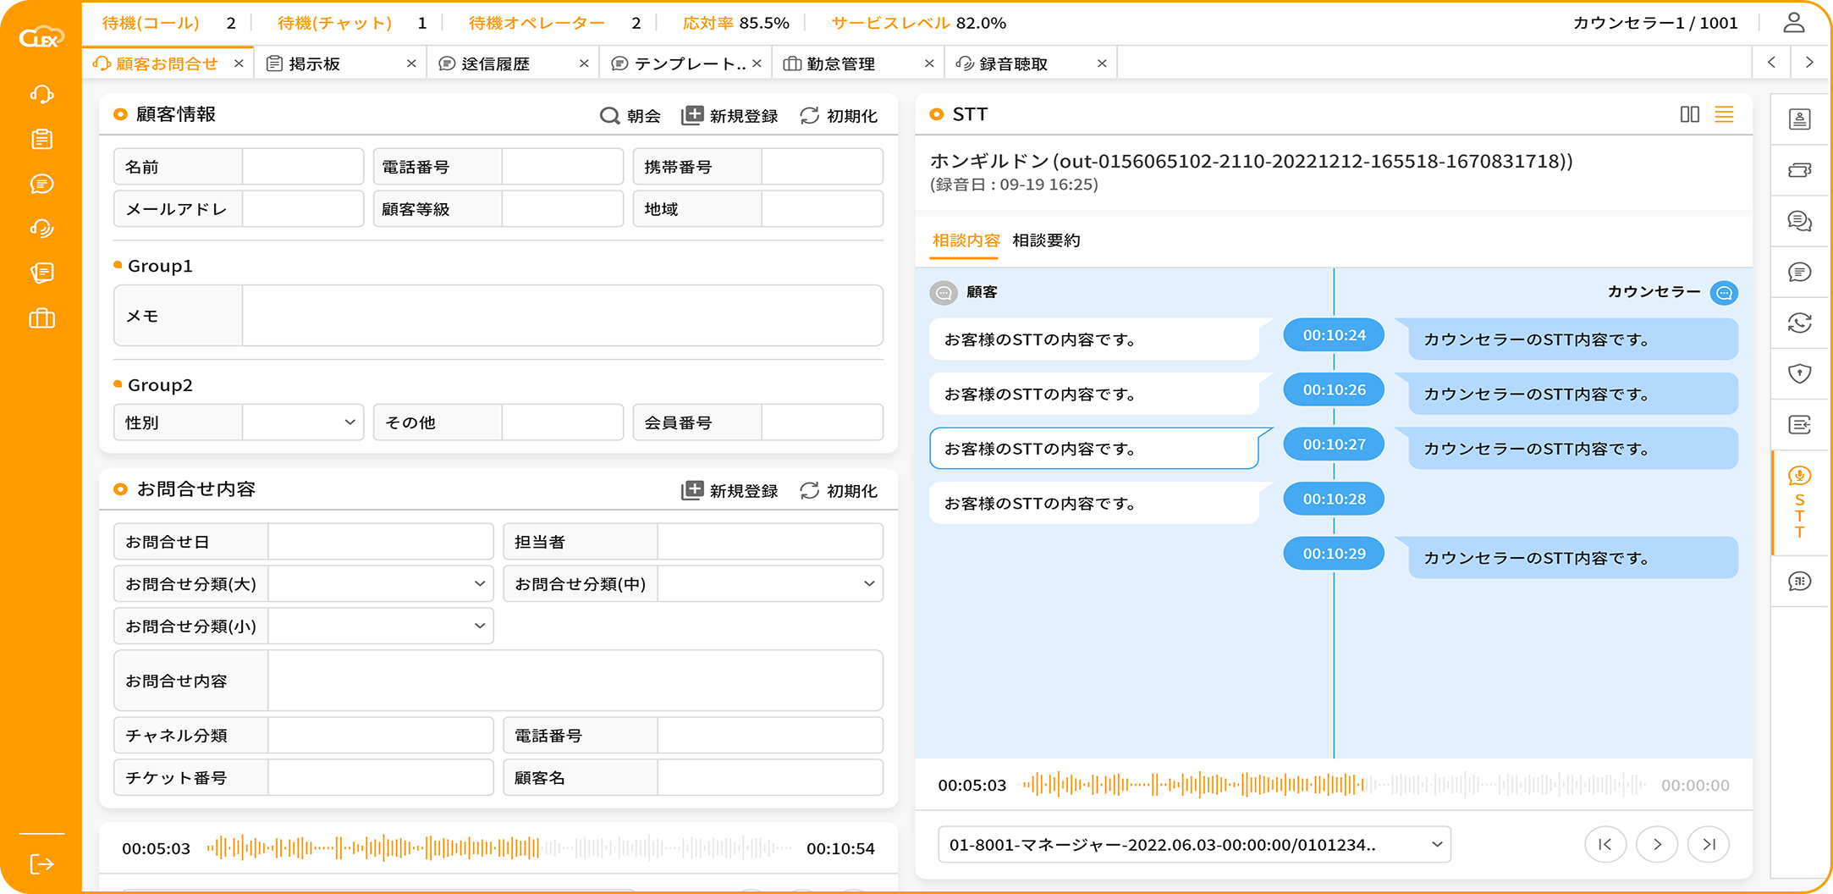Open the keypad chat icon in right sidebar

coord(1799,581)
